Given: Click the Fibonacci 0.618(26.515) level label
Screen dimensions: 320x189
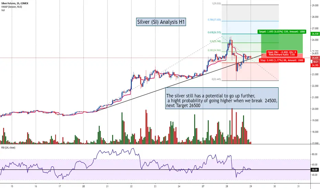Looking at the screenshot, I should click(x=214, y=33).
